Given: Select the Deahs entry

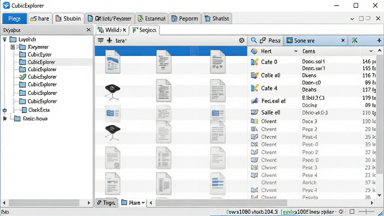Looking at the screenshot, I should pyautogui.click(x=309, y=90).
